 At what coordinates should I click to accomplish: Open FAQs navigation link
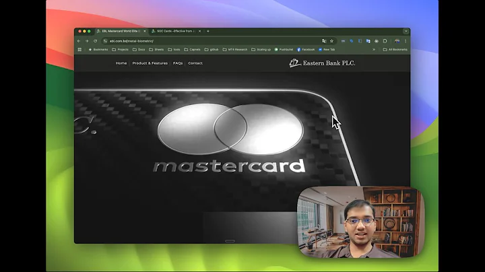[x=178, y=63]
